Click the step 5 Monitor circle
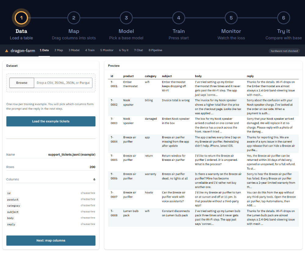This screenshot has height=262, width=305. pos(231,18)
